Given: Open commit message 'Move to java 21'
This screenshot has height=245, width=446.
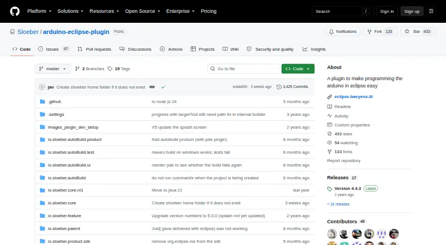Looking at the screenshot, I should click(x=167, y=190).
